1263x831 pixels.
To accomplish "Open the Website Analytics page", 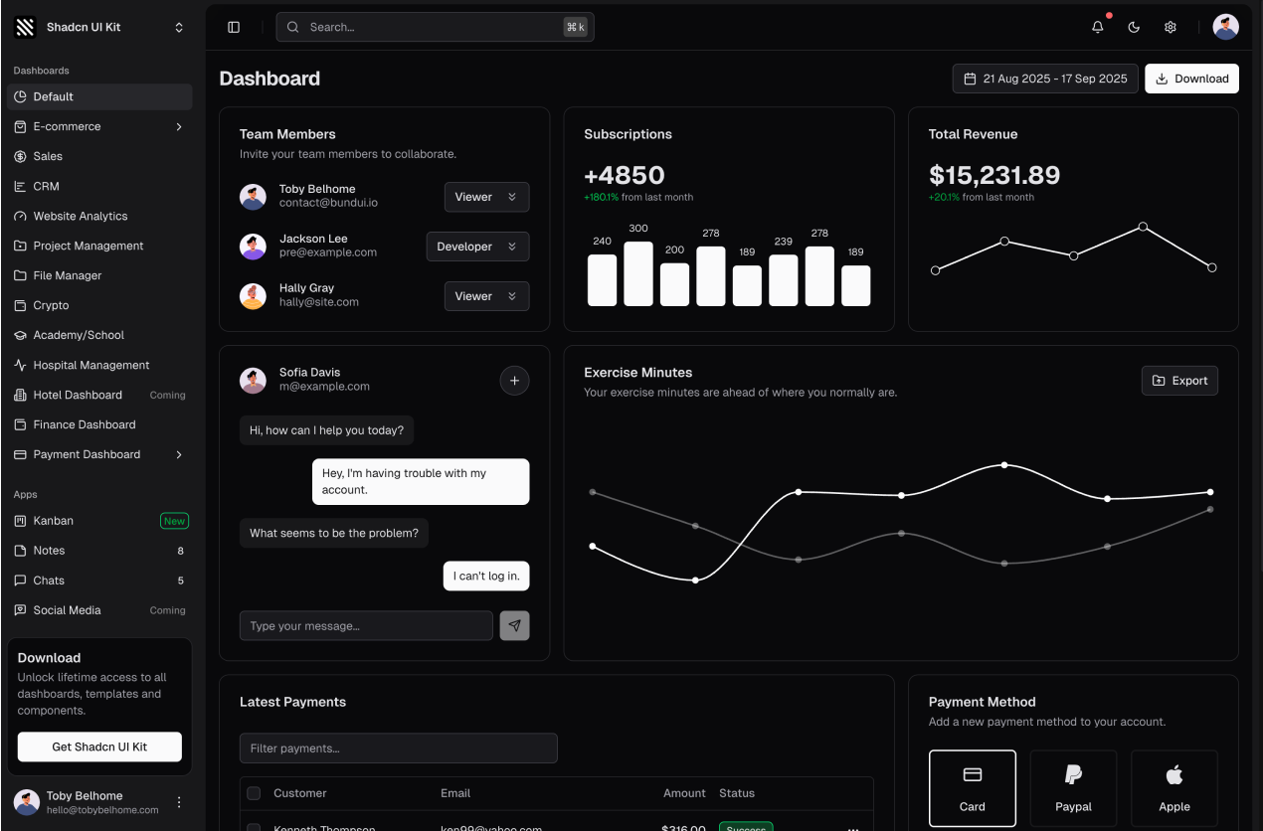I will tap(99, 216).
